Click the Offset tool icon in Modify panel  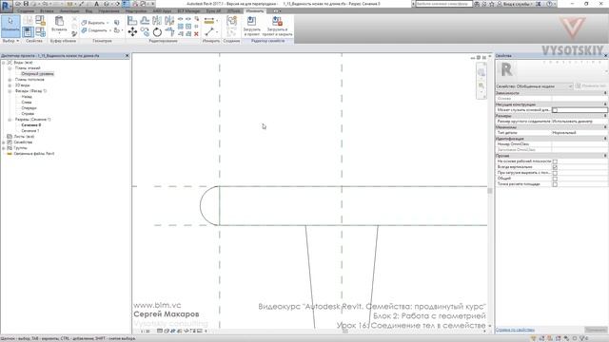[x=145, y=20]
